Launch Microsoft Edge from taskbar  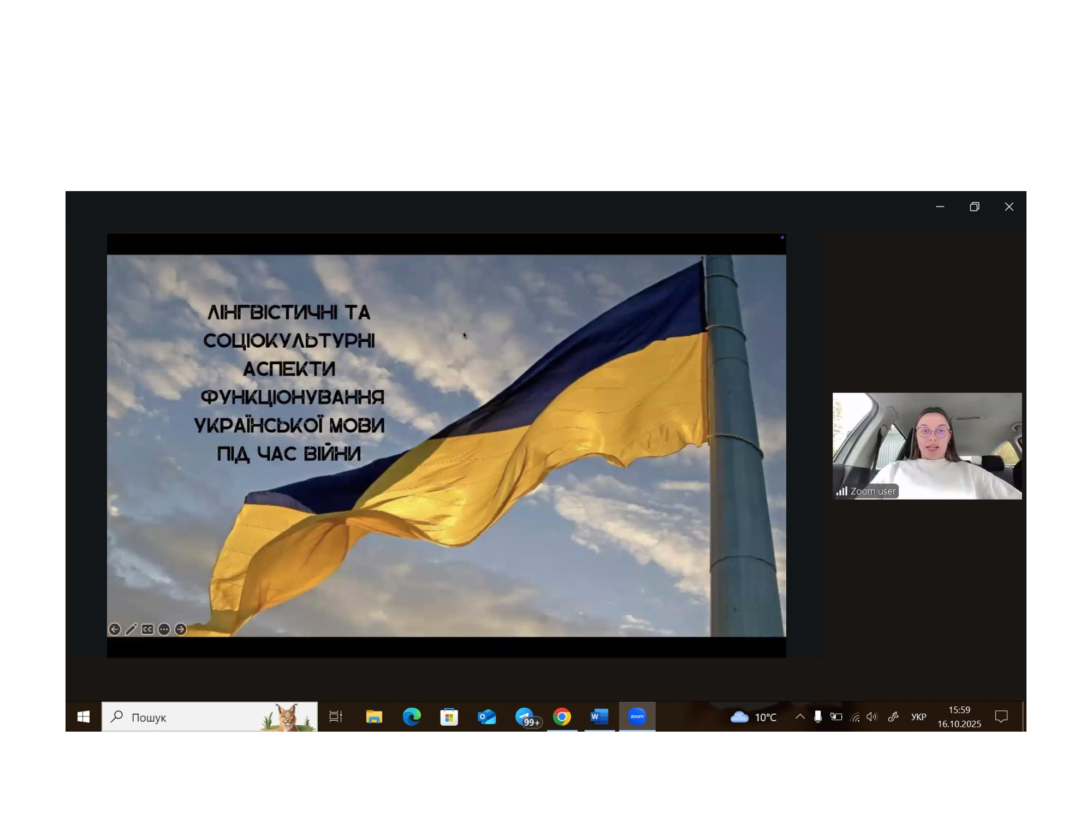click(x=412, y=717)
